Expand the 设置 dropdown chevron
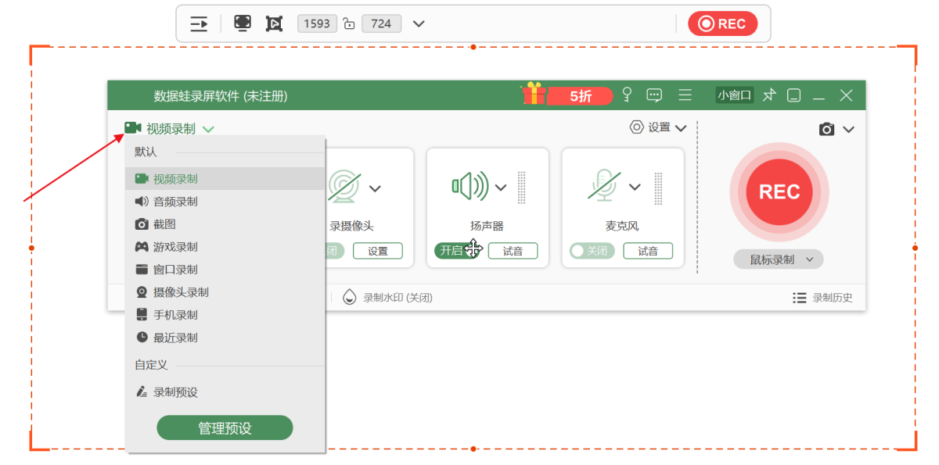The width and height of the screenshot is (939, 465). (x=680, y=128)
